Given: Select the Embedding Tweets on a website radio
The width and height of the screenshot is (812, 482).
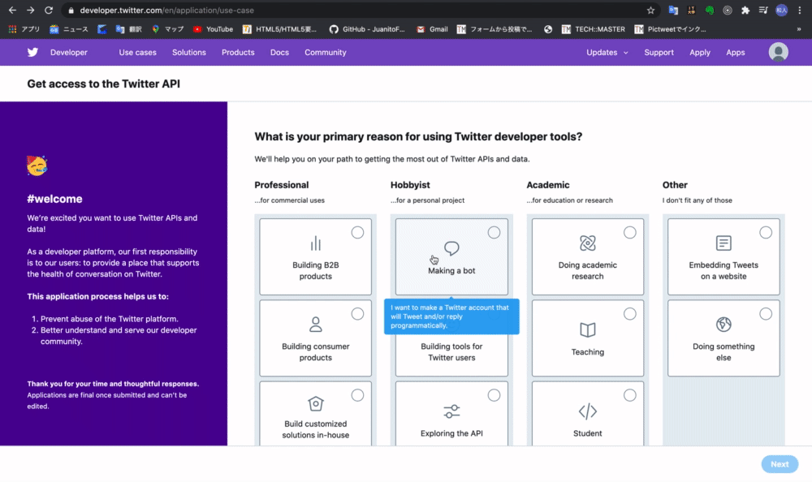Looking at the screenshot, I should (x=766, y=232).
